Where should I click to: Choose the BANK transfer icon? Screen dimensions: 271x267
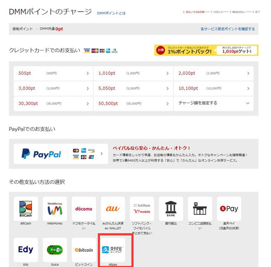pyautogui.click(x=171, y=208)
